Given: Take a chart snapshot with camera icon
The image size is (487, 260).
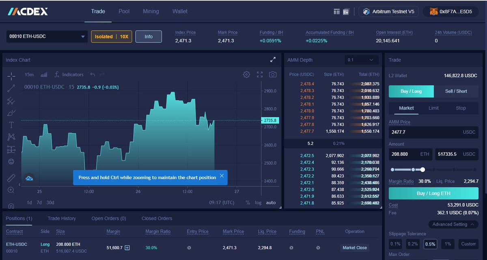Looking at the screenshot, I should [273, 75].
